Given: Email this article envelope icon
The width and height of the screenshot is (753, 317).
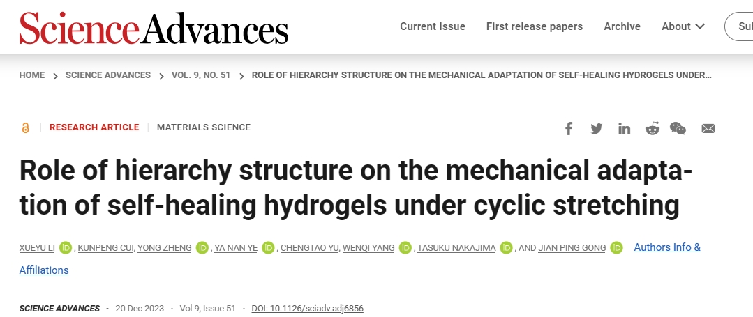Looking at the screenshot, I should [x=708, y=128].
